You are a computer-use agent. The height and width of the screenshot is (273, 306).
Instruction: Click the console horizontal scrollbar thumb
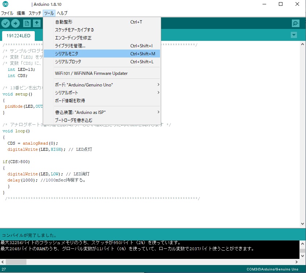(16, 262)
